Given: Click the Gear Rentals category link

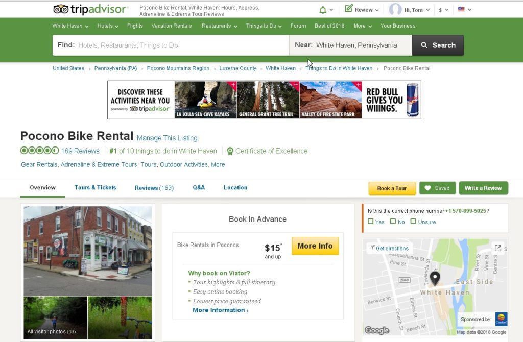Looking at the screenshot, I should (x=39, y=165).
